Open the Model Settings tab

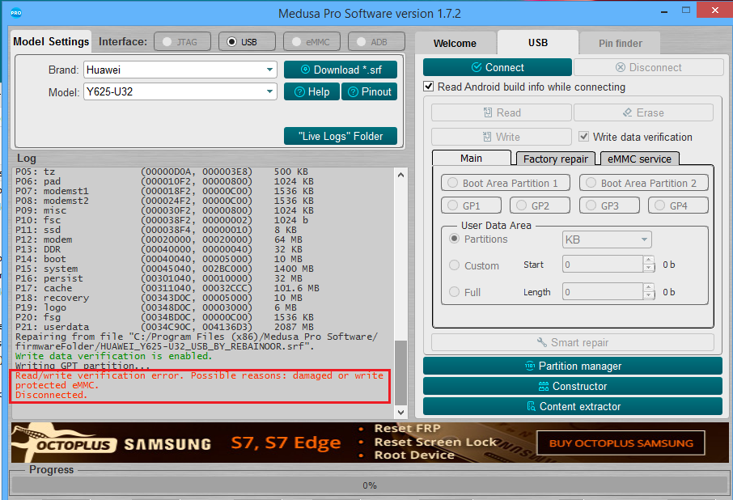[x=51, y=41]
